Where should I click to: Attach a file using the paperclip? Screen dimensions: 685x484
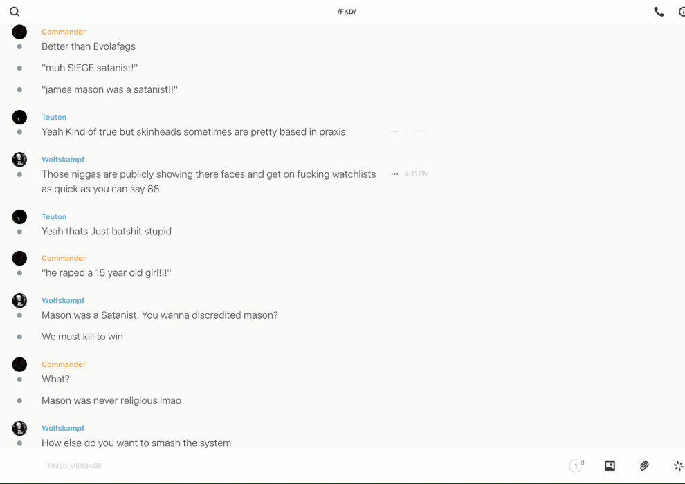tap(644, 466)
